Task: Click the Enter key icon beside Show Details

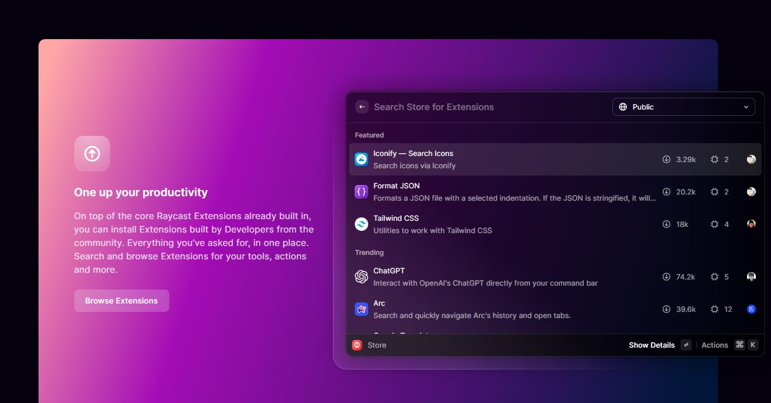Action: coord(686,345)
